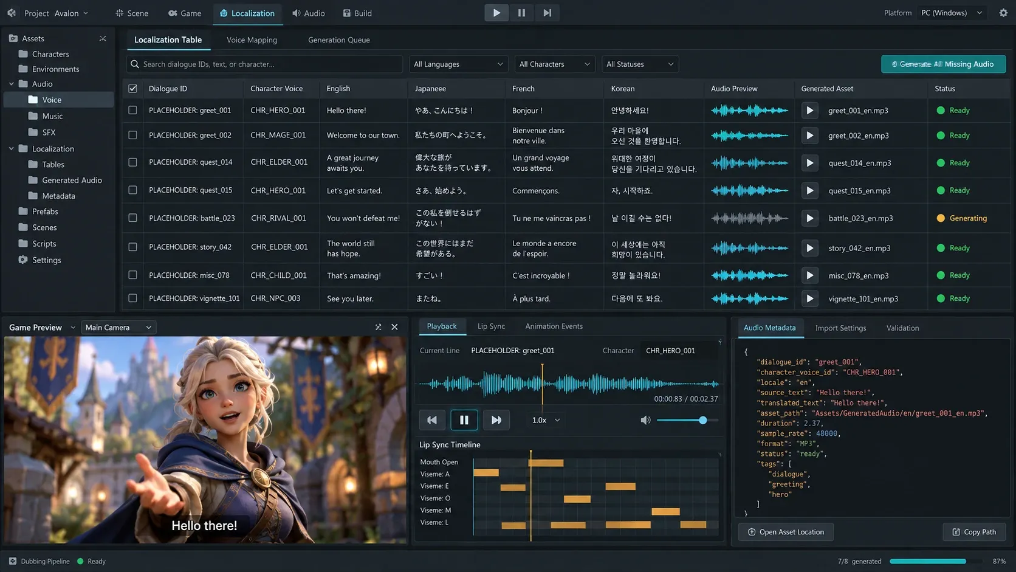Adjust the playback volume slider
Image resolution: width=1016 pixels, height=572 pixels.
(687, 420)
